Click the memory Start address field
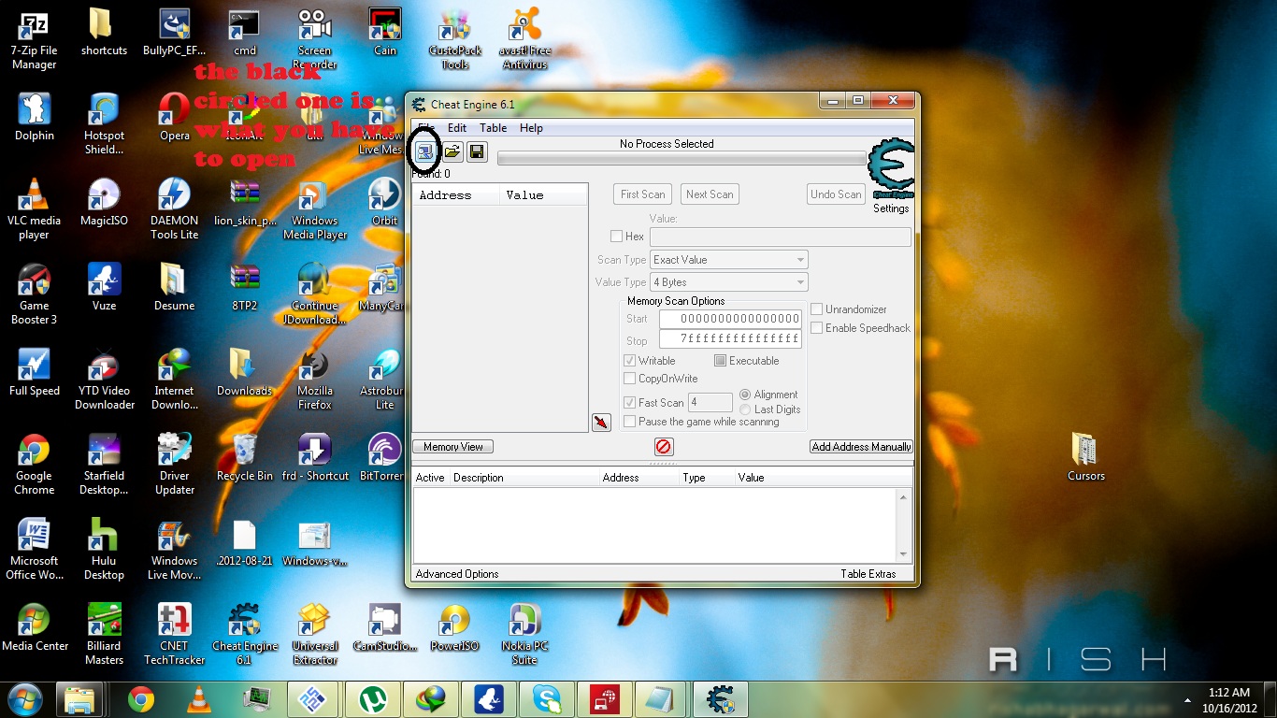The image size is (1277, 718). 730,319
